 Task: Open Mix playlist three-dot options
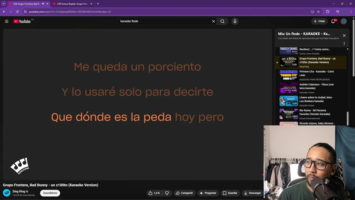pyautogui.click(x=344, y=44)
